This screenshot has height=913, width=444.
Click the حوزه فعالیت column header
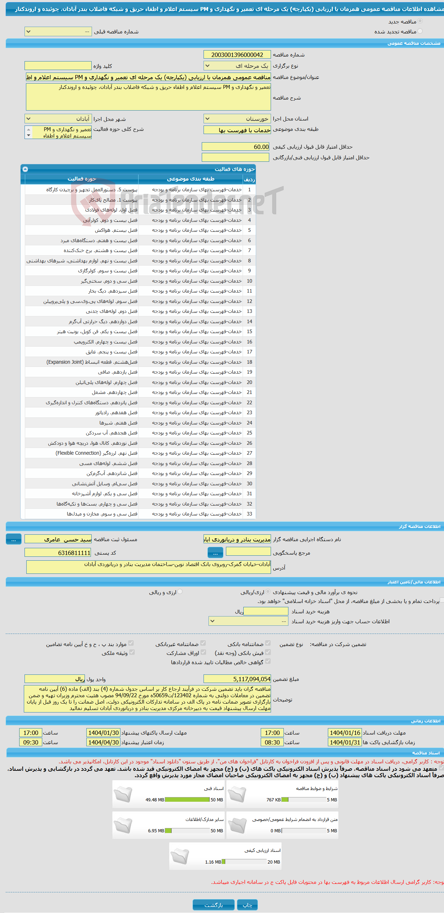coord(82,179)
